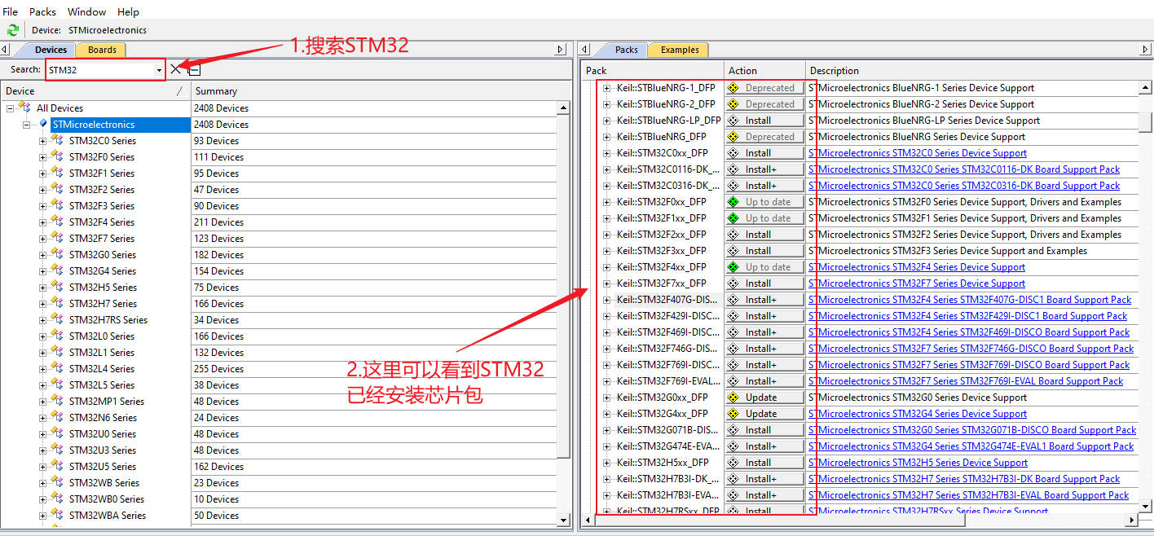This screenshot has height=536, width=1154.
Task: Switch to the Boards tab
Action: 102,50
